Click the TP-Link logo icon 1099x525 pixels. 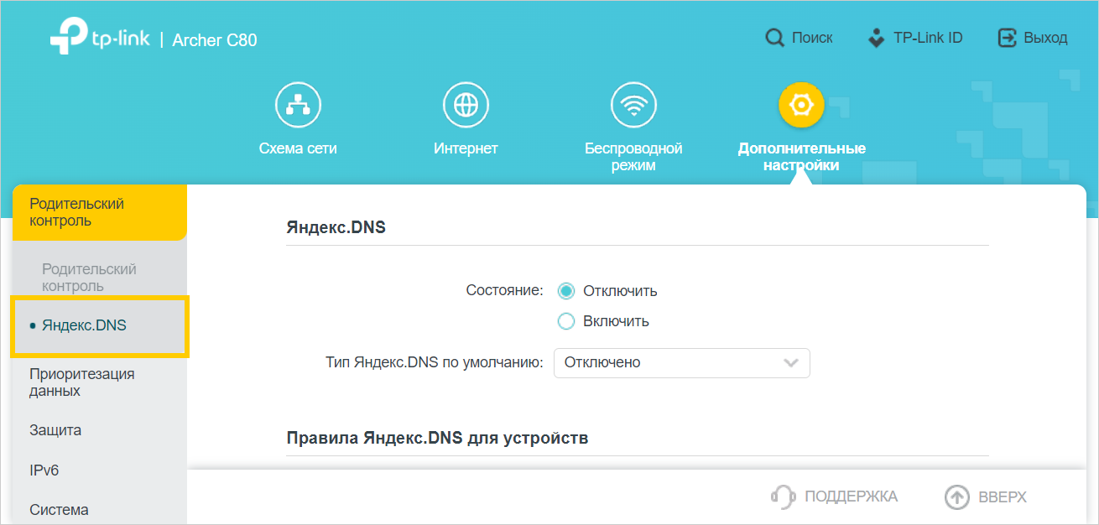pyautogui.click(x=65, y=39)
